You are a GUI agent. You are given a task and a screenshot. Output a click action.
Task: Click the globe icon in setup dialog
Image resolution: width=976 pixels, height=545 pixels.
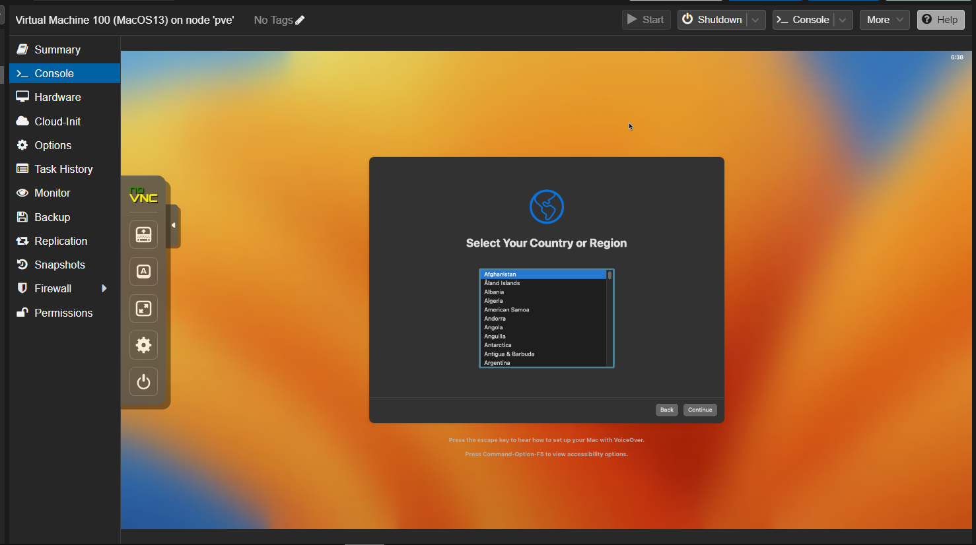[546, 207]
